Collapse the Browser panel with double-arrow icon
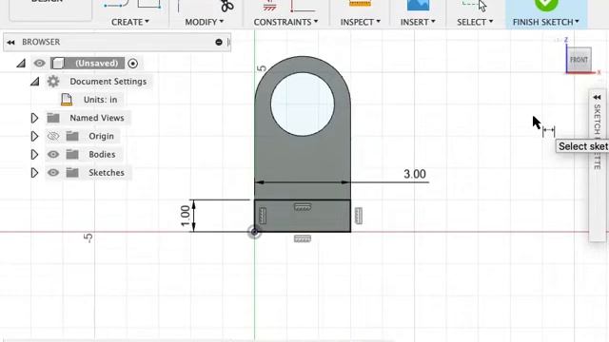609x342 pixels. (10, 42)
